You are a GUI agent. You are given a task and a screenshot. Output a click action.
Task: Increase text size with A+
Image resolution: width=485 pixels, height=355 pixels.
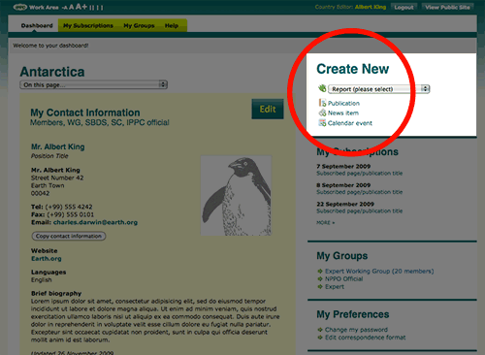81,7
